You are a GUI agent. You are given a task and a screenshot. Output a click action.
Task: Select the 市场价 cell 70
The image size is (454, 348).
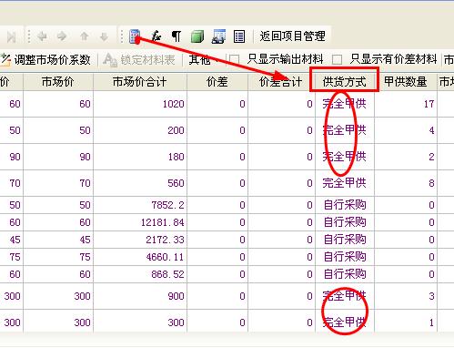point(58,183)
